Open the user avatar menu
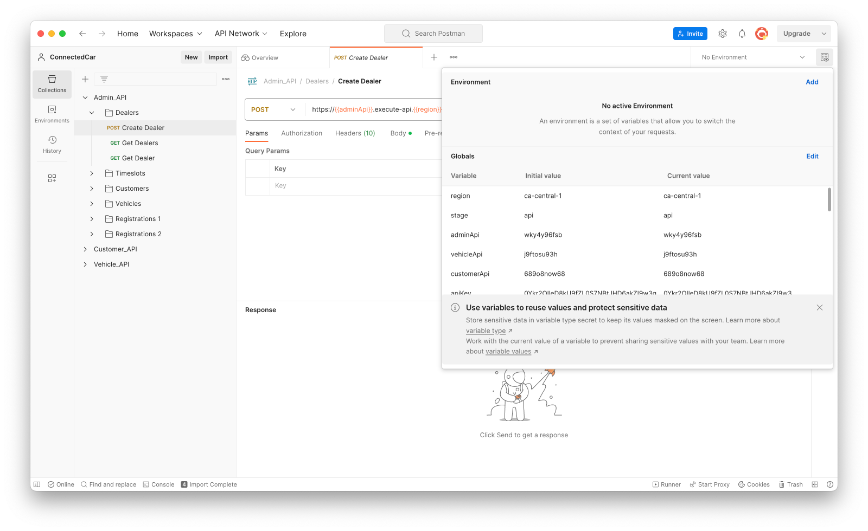The image size is (868, 531). point(762,34)
